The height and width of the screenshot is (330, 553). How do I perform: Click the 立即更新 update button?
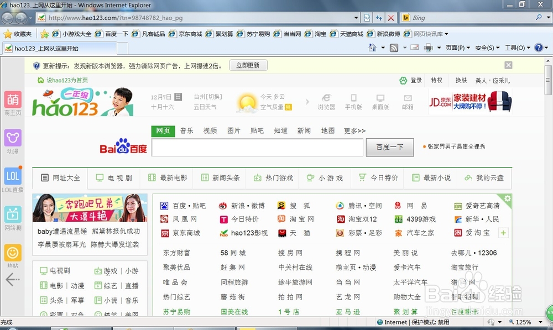pos(248,65)
